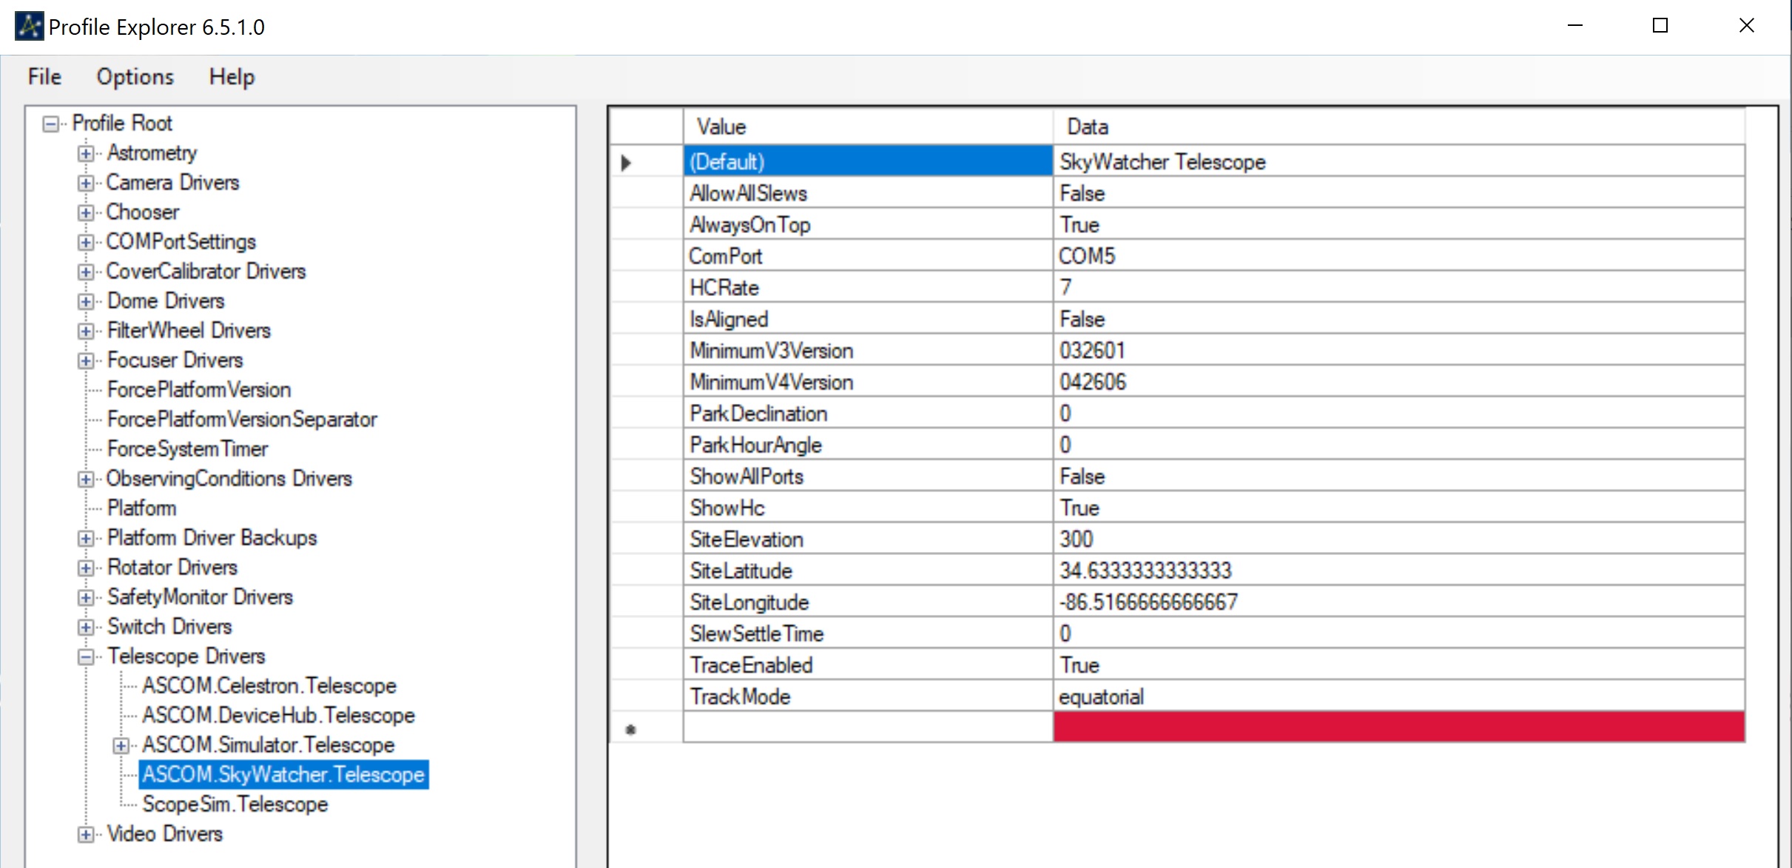The image size is (1792, 868).
Task: Select ASCOM.DeviceHub.Telescope in the tree
Action: coord(278,715)
